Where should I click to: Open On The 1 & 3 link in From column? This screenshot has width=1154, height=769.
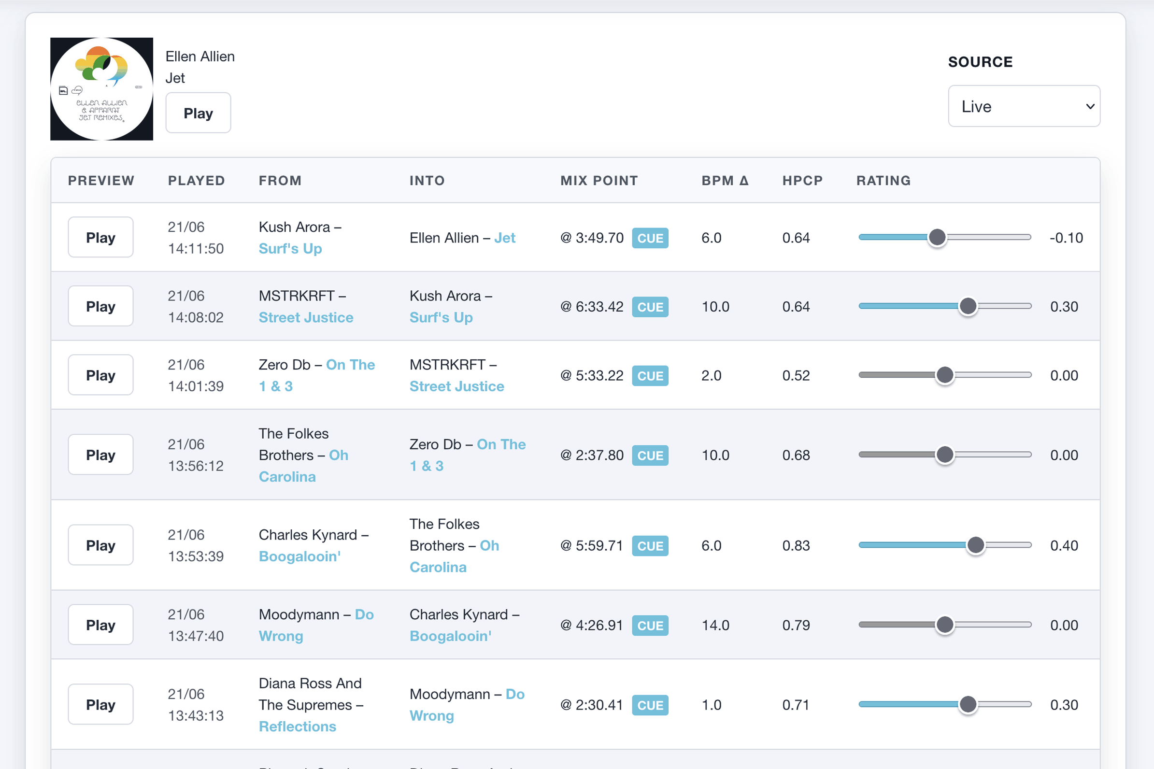point(317,375)
